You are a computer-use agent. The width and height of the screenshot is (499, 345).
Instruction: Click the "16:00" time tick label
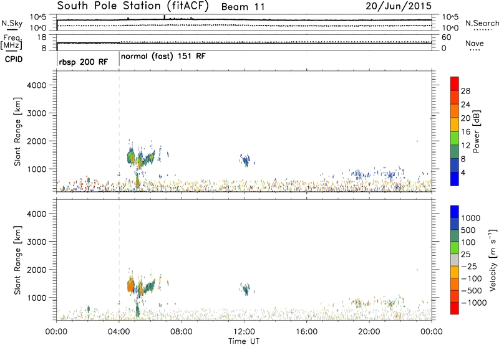(x=306, y=332)
